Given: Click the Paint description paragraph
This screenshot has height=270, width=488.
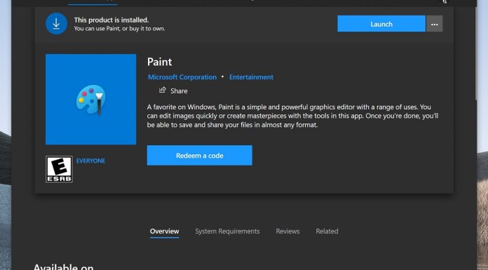Looking at the screenshot, I should [292, 116].
